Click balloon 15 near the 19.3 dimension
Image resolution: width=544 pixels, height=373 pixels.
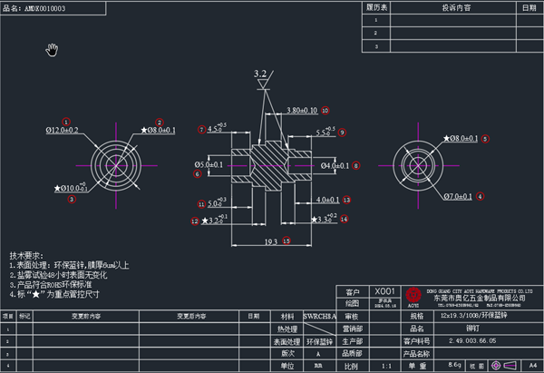point(287,240)
